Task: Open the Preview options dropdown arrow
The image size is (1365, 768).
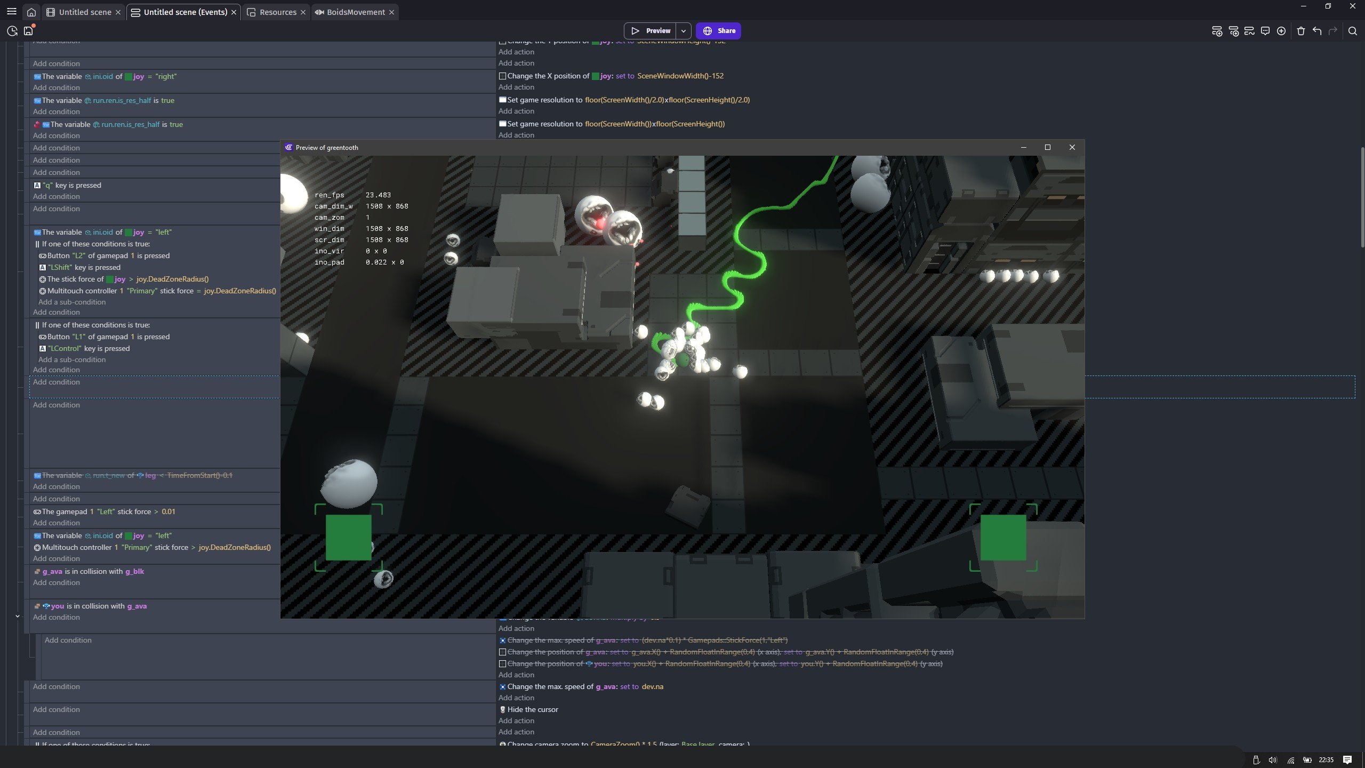Action: [x=683, y=31]
